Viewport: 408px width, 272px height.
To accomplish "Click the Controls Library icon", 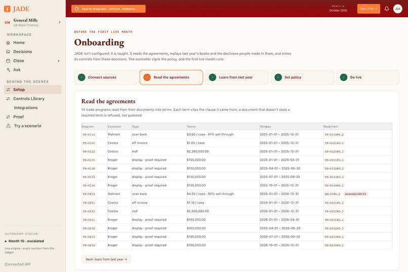I will pyautogui.click(x=8, y=99).
